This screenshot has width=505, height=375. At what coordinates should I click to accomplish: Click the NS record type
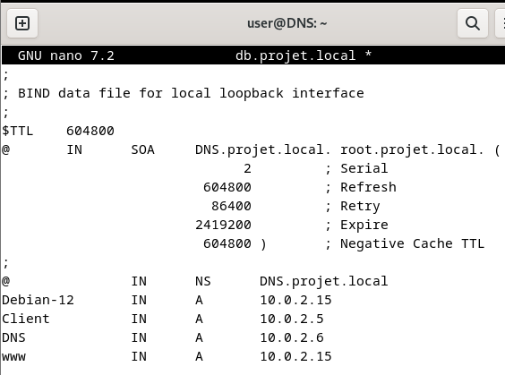click(x=203, y=281)
